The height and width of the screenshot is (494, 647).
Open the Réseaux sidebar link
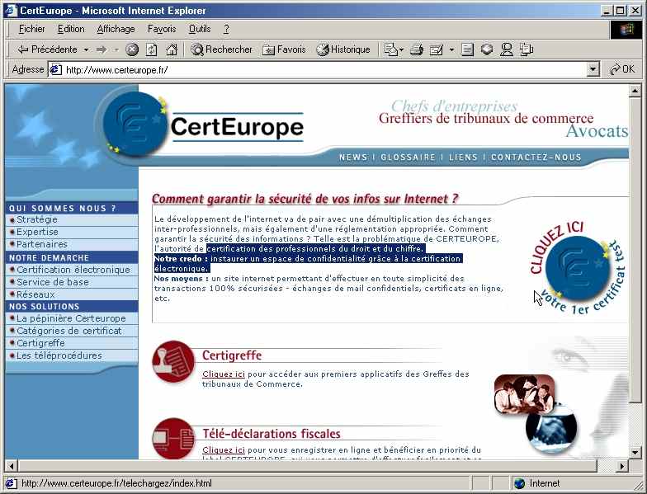coord(35,294)
